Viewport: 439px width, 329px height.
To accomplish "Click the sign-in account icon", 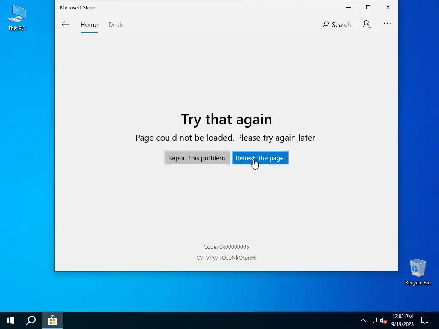I will [x=367, y=24].
